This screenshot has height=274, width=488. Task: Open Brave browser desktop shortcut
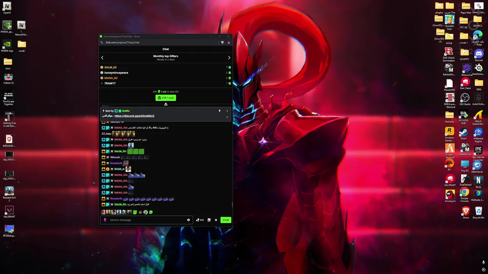pos(466,212)
